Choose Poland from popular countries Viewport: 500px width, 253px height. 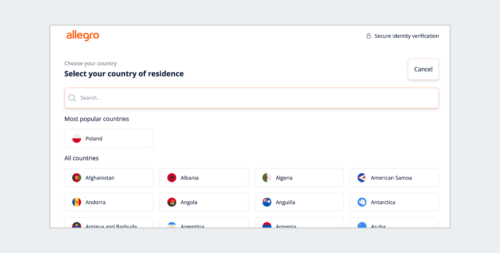point(109,139)
